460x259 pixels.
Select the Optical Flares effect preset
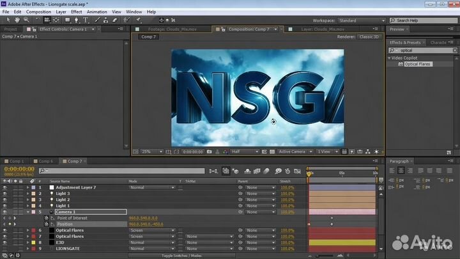417,64
